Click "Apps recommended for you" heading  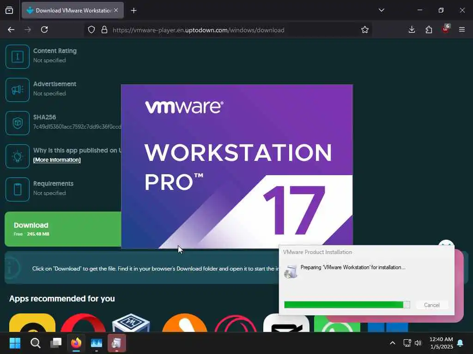point(62,299)
